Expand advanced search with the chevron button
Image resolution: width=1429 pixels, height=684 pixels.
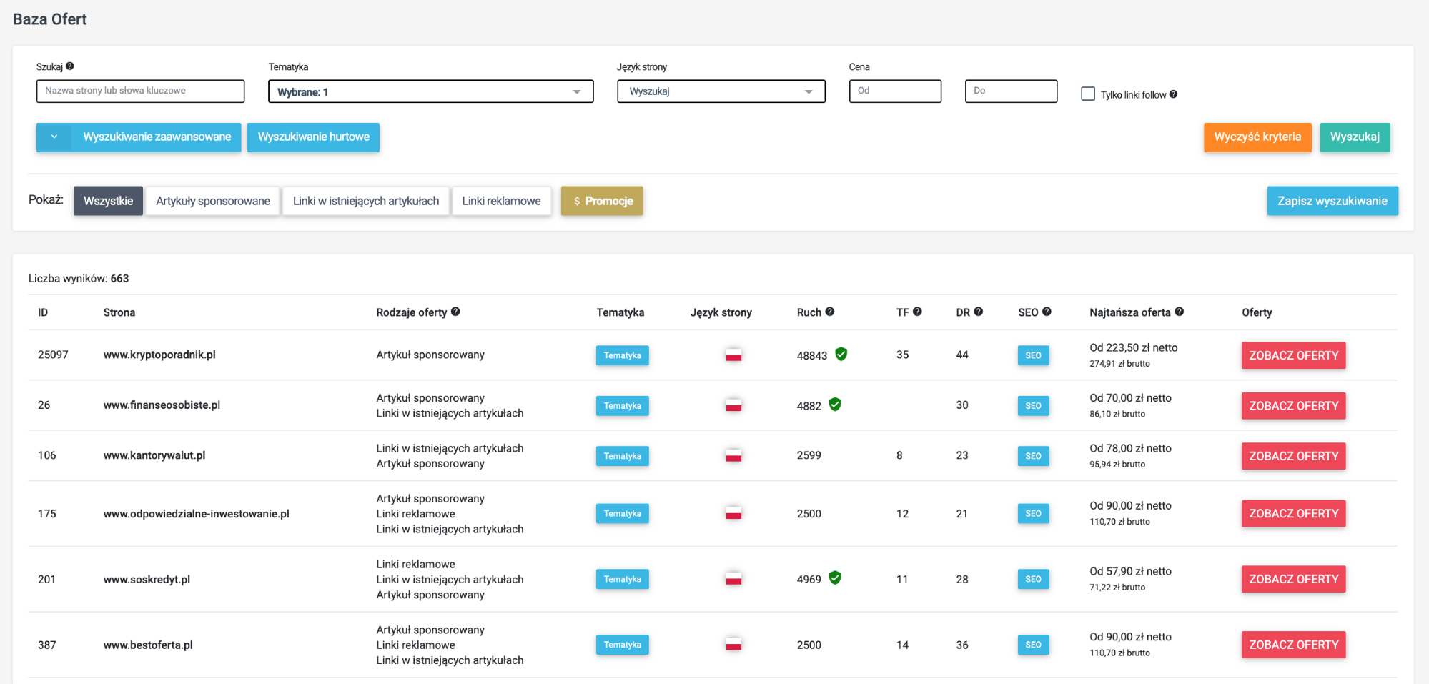tap(54, 137)
